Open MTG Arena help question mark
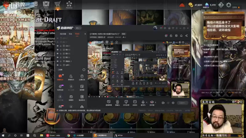This screenshot has width=246, height=138. click(221, 5)
